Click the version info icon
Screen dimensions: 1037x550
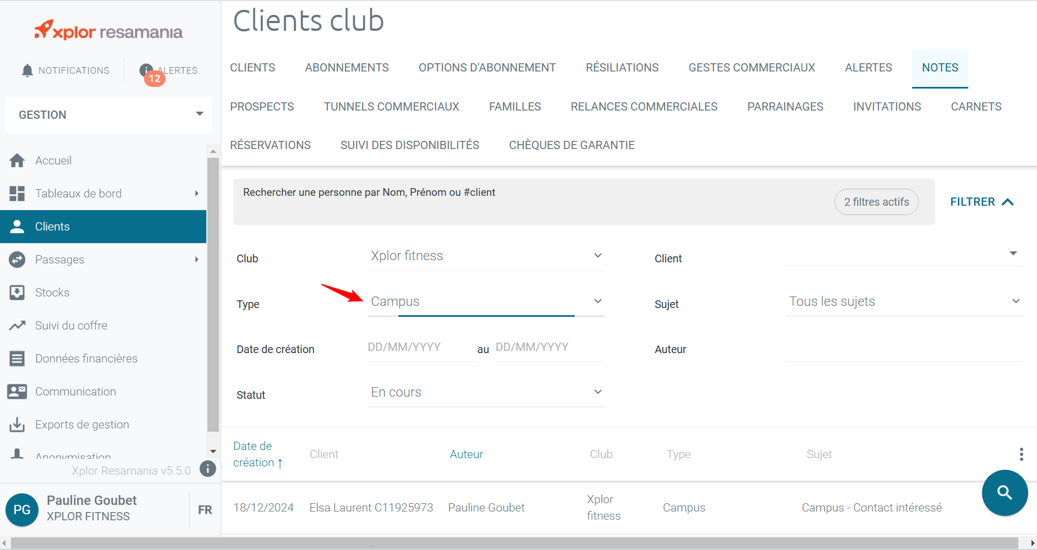coord(207,469)
